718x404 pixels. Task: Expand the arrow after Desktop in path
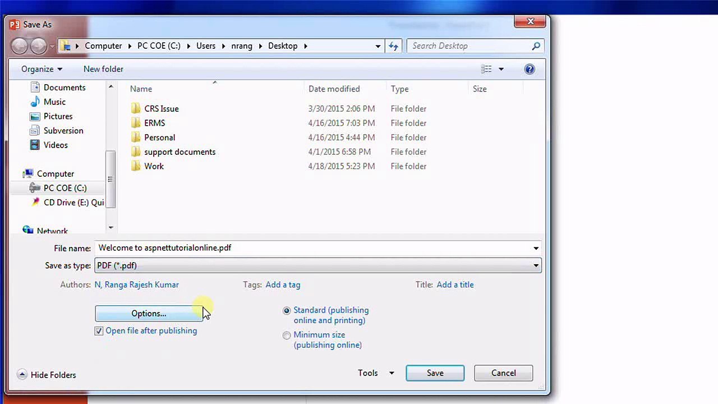306,46
